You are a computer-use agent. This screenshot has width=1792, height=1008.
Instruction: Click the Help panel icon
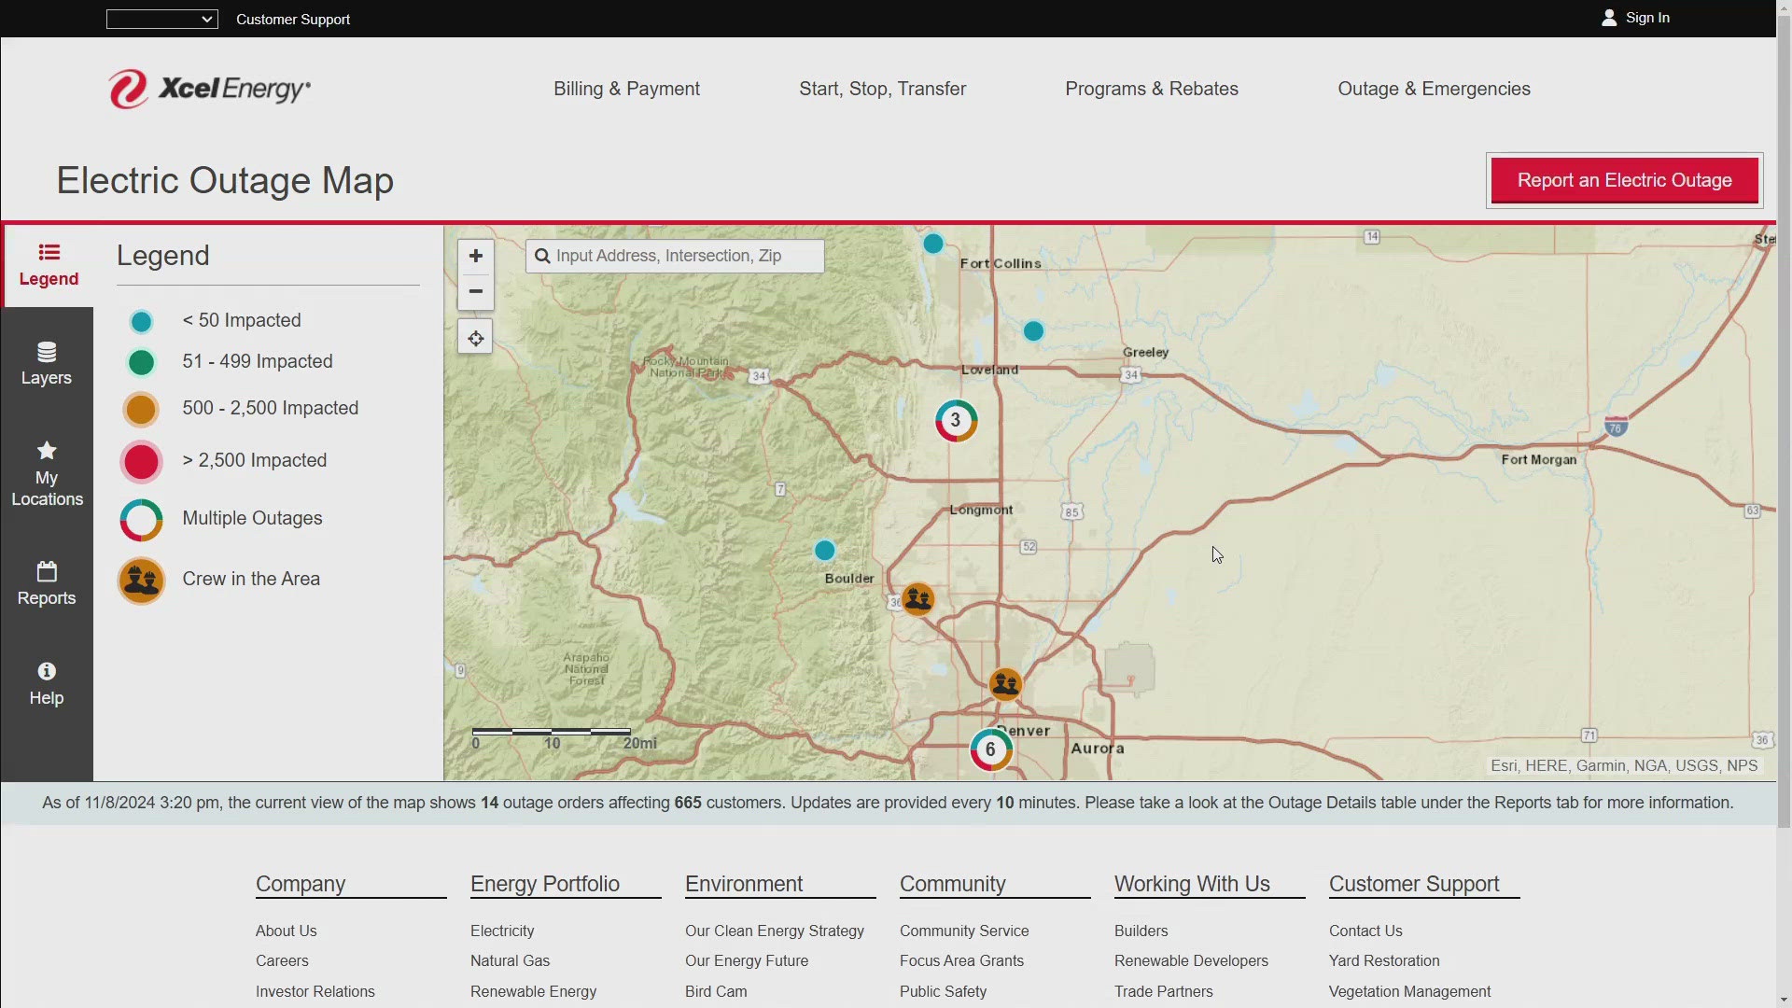(x=47, y=671)
